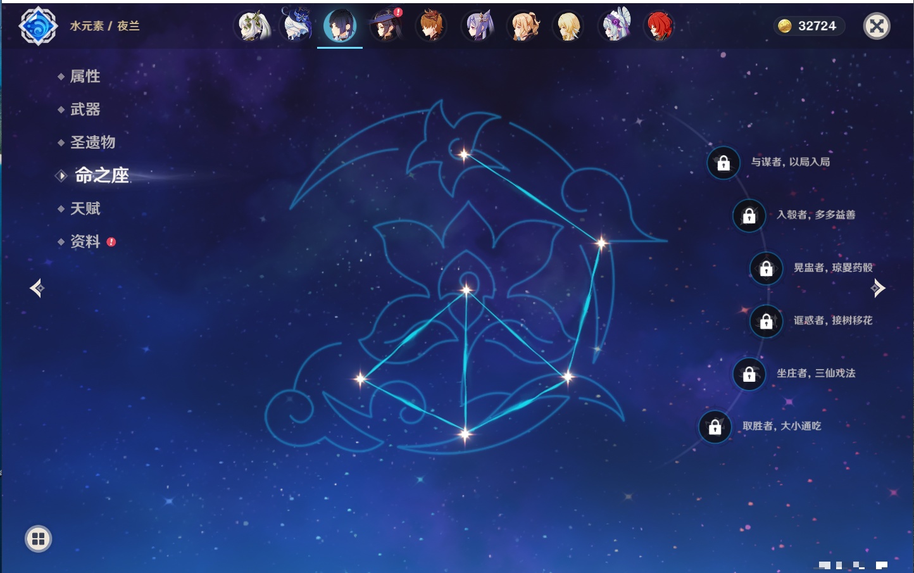This screenshot has height=573, width=914.
Task: Click the constellation name 晃盅者, 琼畟药骰
Action: 834,268
